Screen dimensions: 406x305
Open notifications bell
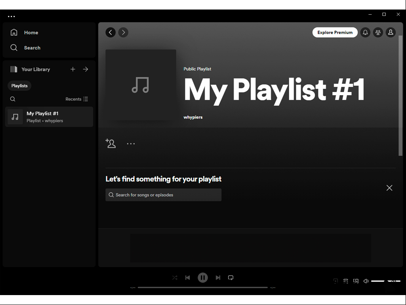click(x=365, y=33)
